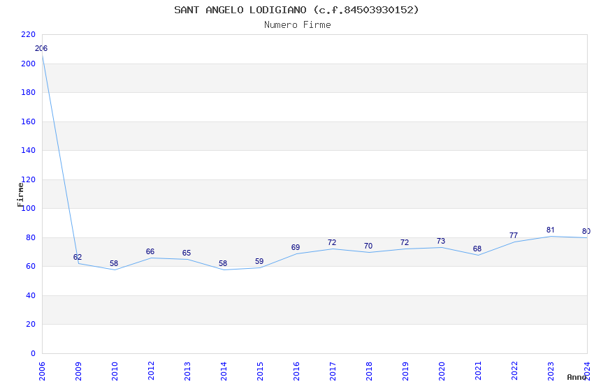Select year 2022 on the x-axis
This screenshot has width=594, height=384.
click(515, 371)
